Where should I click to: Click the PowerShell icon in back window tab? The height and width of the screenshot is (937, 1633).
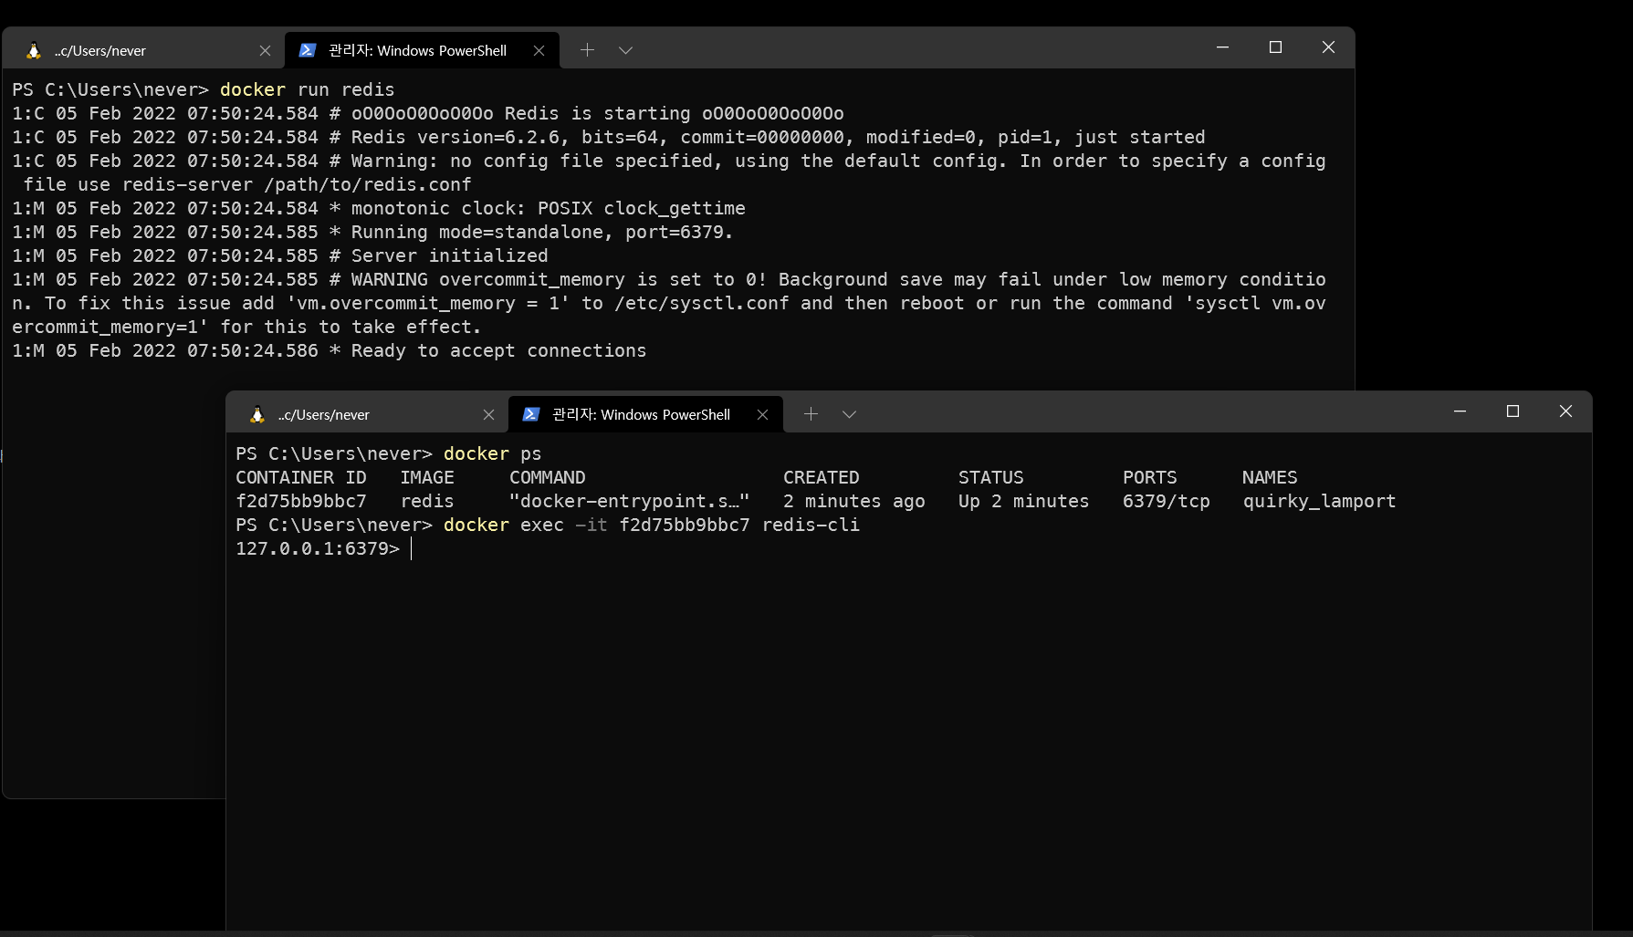pyautogui.click(x=308, y=50)
